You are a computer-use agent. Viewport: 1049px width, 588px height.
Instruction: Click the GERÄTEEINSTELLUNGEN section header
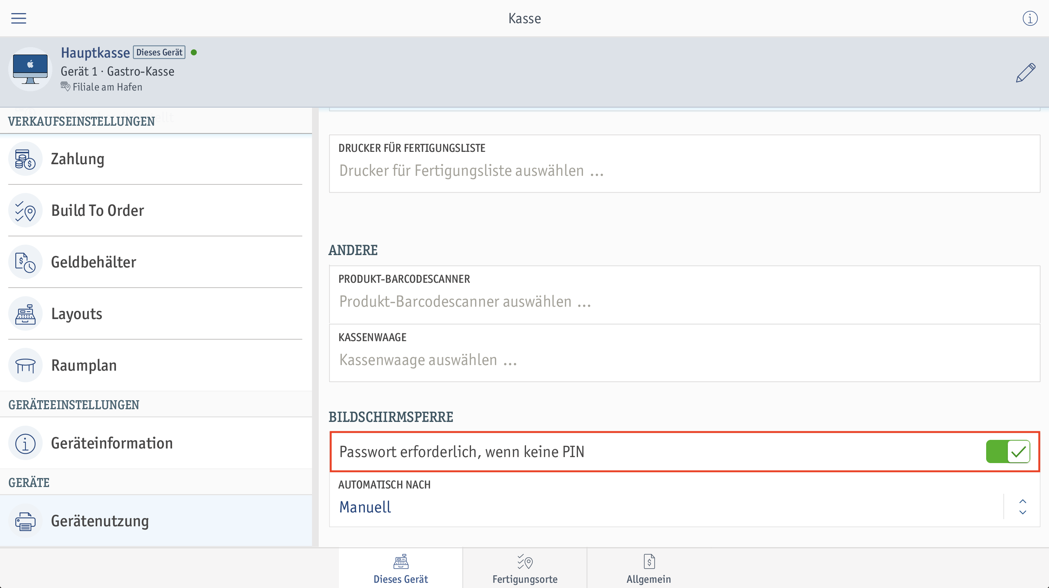coord(74,405)
